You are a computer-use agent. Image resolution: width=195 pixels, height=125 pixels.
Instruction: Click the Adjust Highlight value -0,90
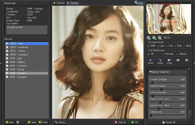(182, 92)
